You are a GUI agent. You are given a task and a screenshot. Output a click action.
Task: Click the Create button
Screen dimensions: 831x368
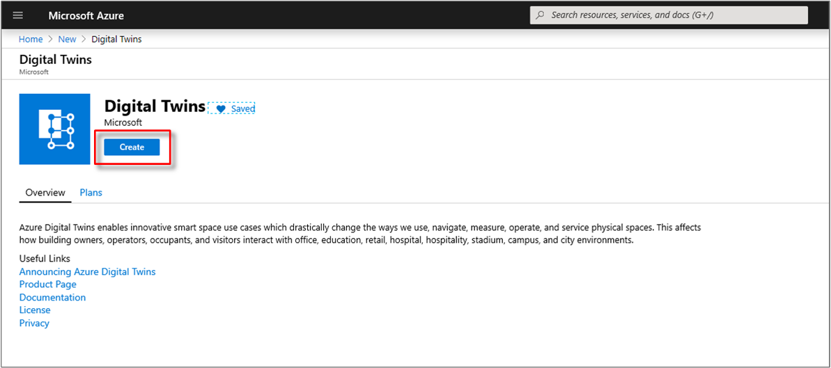coord(132,147)
